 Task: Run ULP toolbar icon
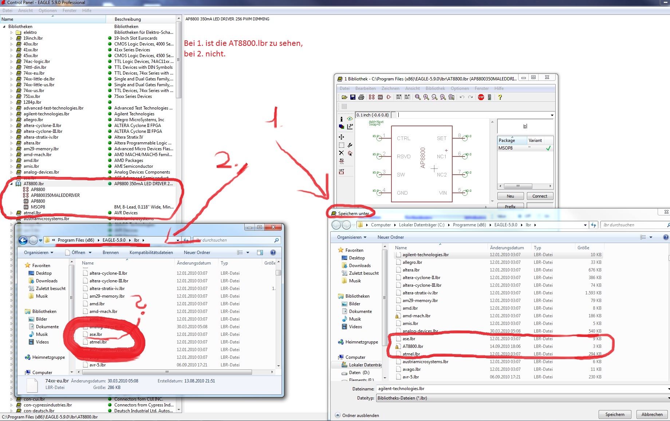click(407, 97)
